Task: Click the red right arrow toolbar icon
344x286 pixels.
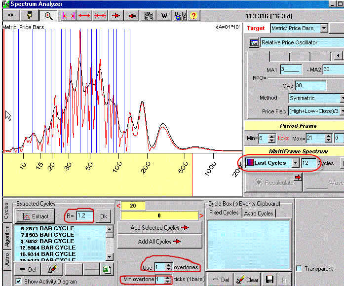Action: (116, 16)
